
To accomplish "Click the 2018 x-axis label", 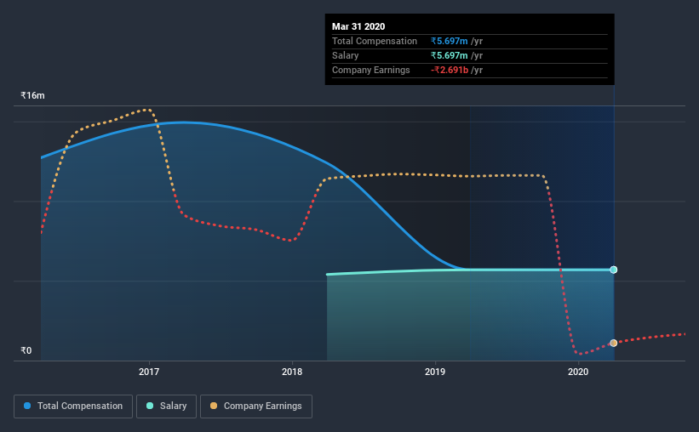I will click(292, 372).
